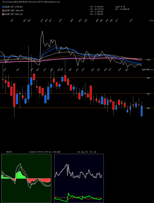This screenshot has height=203, width=154.
Task: Click the last blue candlestick at far right
Action: [x=142, y=111]
